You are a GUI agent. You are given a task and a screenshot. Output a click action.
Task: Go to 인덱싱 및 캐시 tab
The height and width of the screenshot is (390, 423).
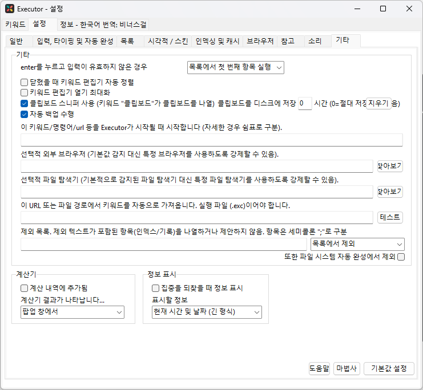[x=217, y=41]
